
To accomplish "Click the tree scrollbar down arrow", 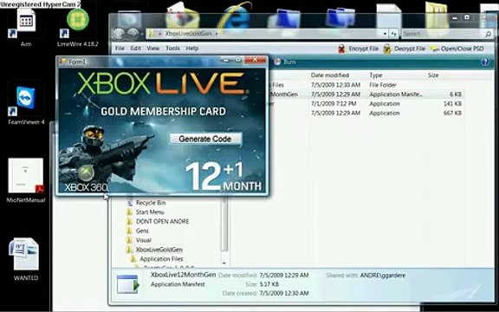I will coord(224,263).
